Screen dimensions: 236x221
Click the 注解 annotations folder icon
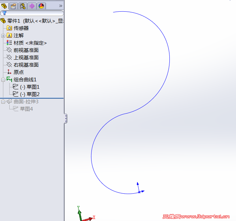click(x=9, y=36)
